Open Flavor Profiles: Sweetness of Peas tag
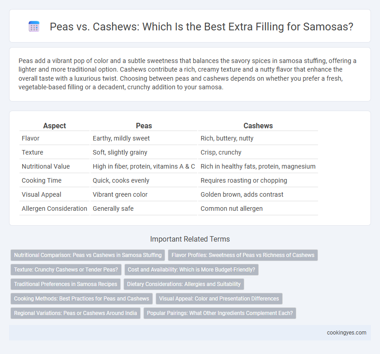The width and height of the screenshot is (380, 354). click(243, 255)
